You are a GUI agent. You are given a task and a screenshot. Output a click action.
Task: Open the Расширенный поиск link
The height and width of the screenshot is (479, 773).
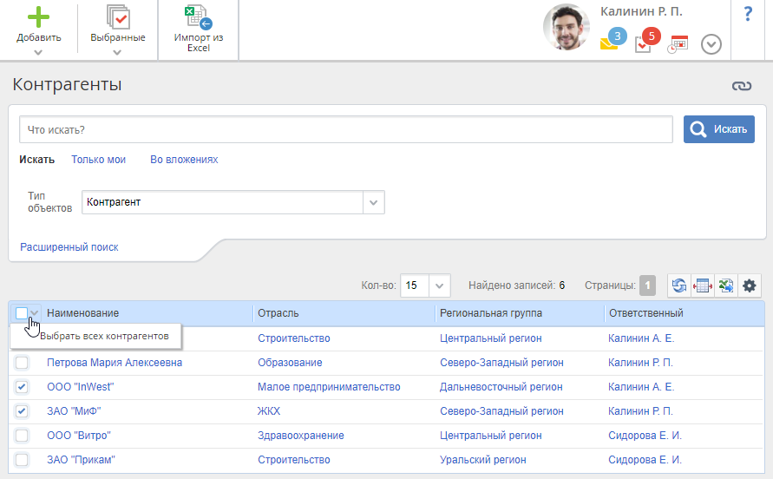click(69, 247)
